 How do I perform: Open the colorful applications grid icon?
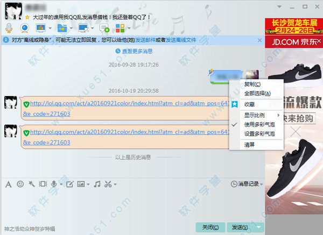pos(120,28)
